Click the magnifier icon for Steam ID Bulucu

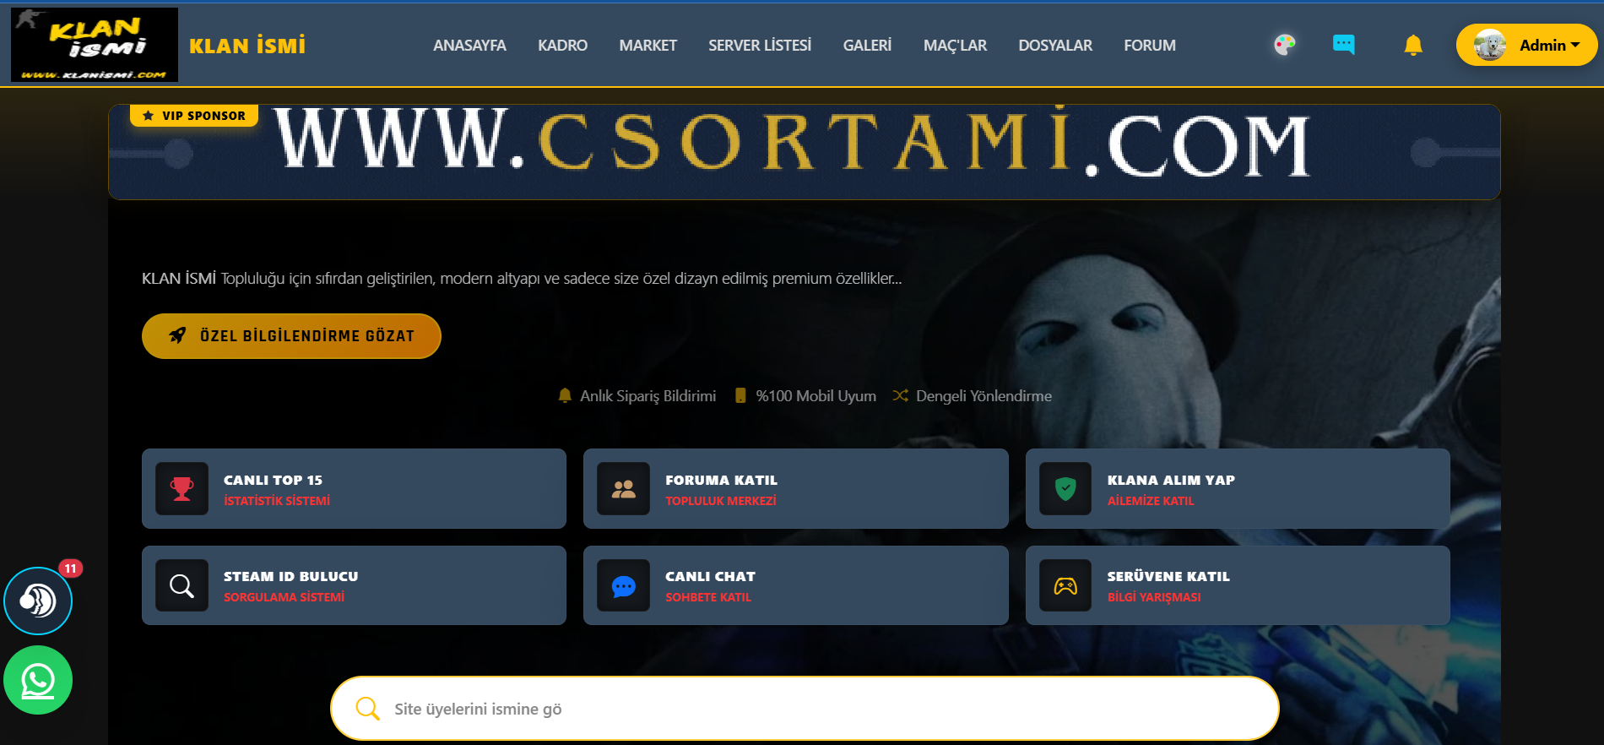182,585
